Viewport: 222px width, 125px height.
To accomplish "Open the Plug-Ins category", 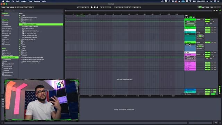I will (7, 35).
